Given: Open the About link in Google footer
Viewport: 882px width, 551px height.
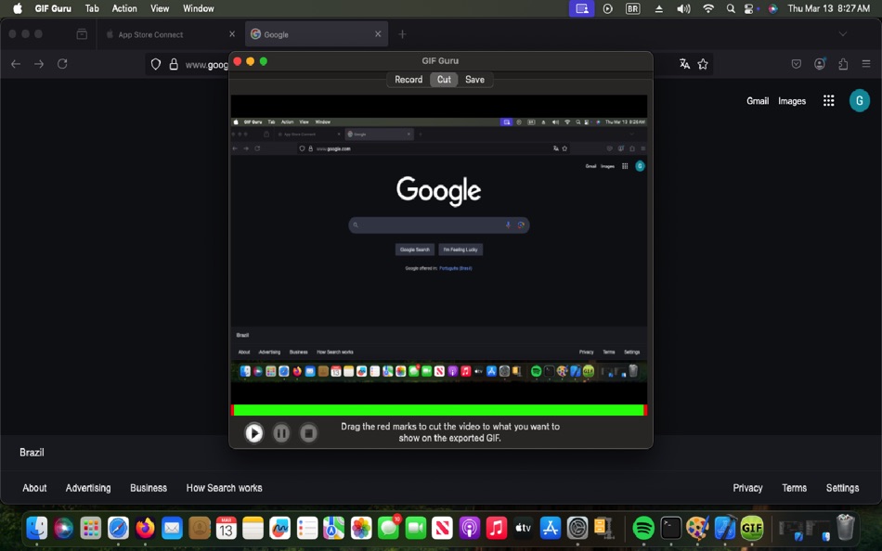Looking at the screenshot, I should 34,488.
